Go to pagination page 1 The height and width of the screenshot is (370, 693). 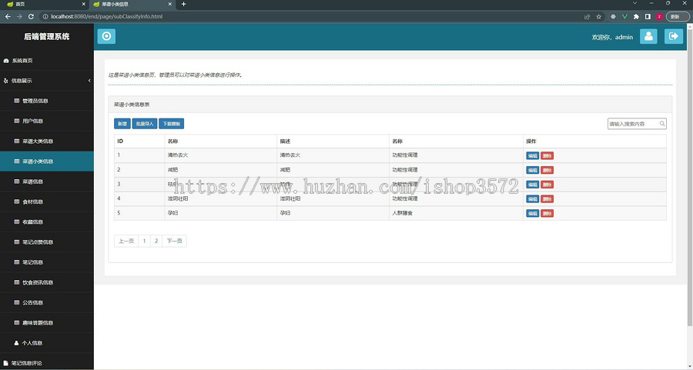click(x=144, y=241)
